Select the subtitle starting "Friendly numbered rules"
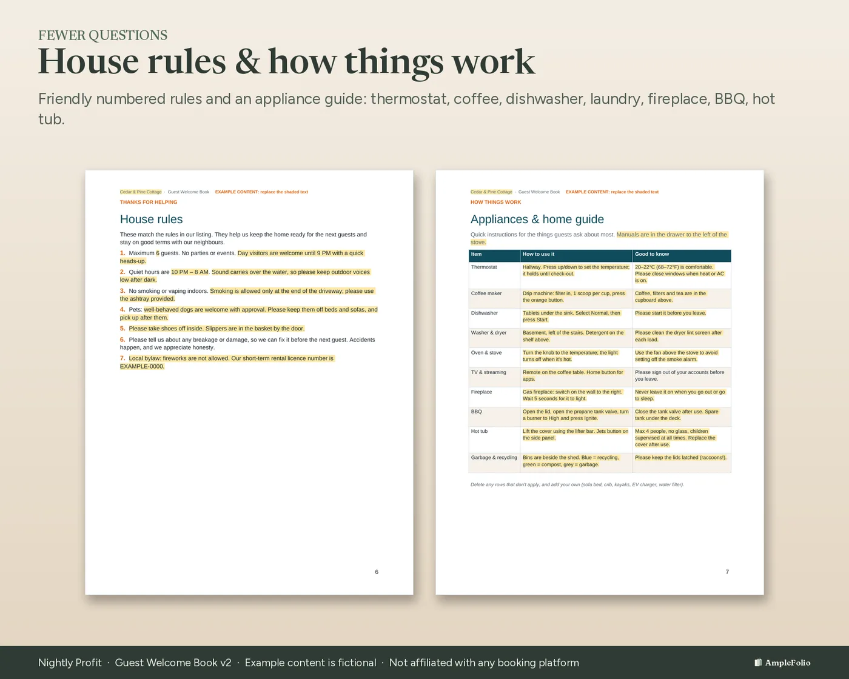Screen dimensions: 849x679 (x=406, y=109)
